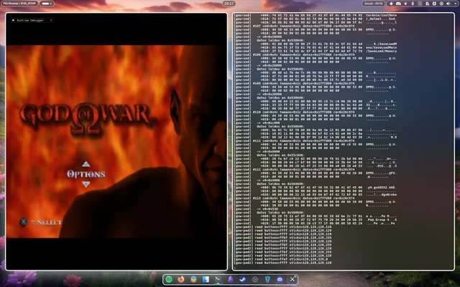Open the volume speaker tray icon
460x287 pixels.
pyautogui.click(x=448, y=4)
